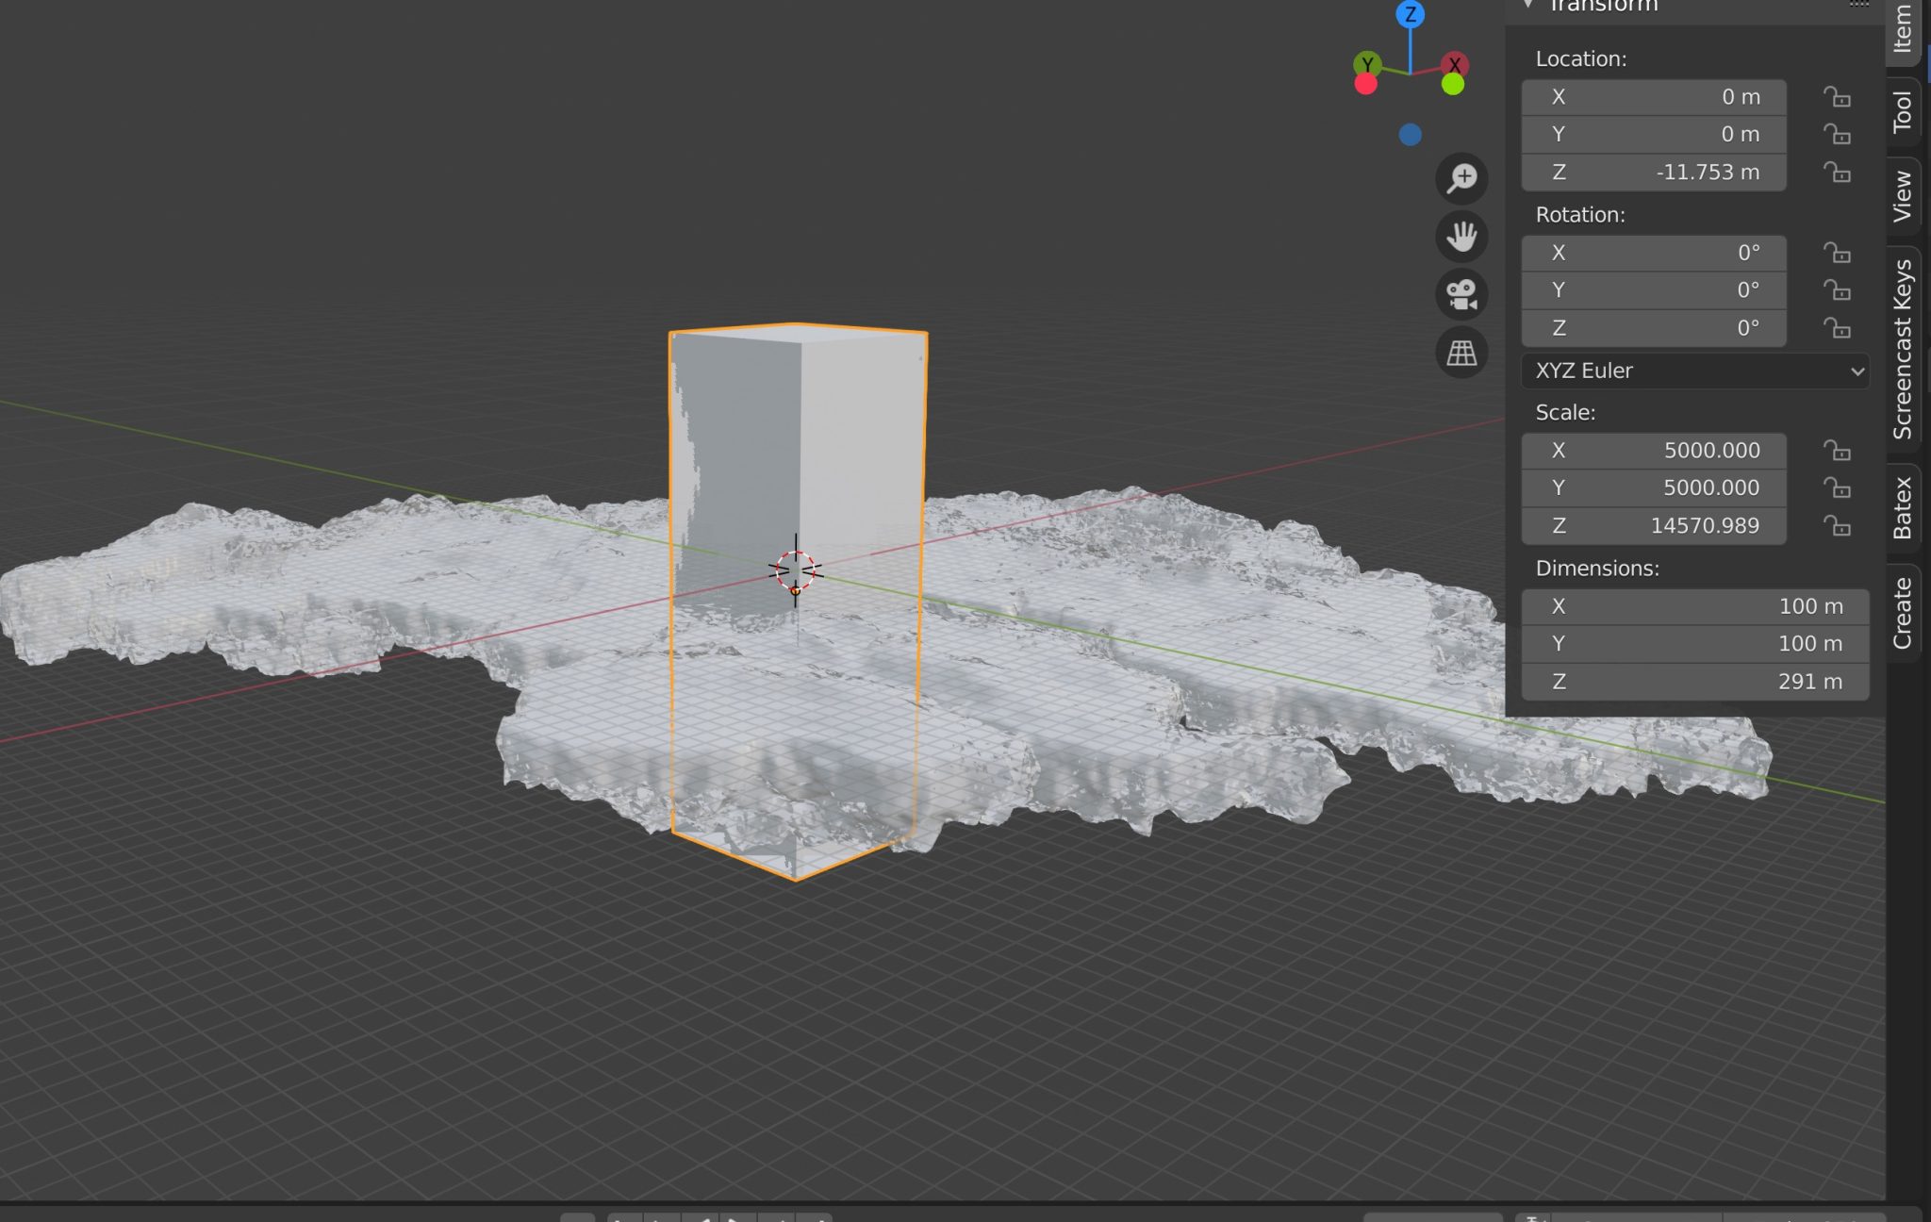Viewport: 1931px width, 1222px height.
Task: Click the Zoom magnifier icon in the viewport
Action: coord(1461,178)
